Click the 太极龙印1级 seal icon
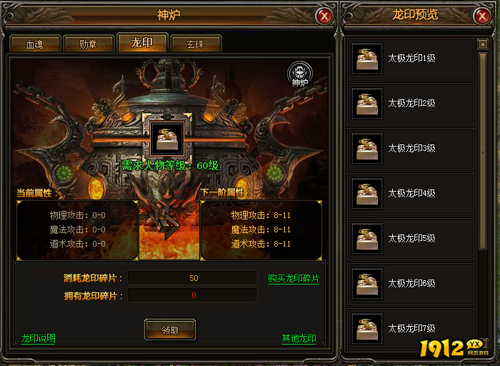The width and height of the screenshot is (500, 366). click(x=367, y=59)
